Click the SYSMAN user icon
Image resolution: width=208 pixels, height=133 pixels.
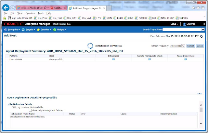184,24
